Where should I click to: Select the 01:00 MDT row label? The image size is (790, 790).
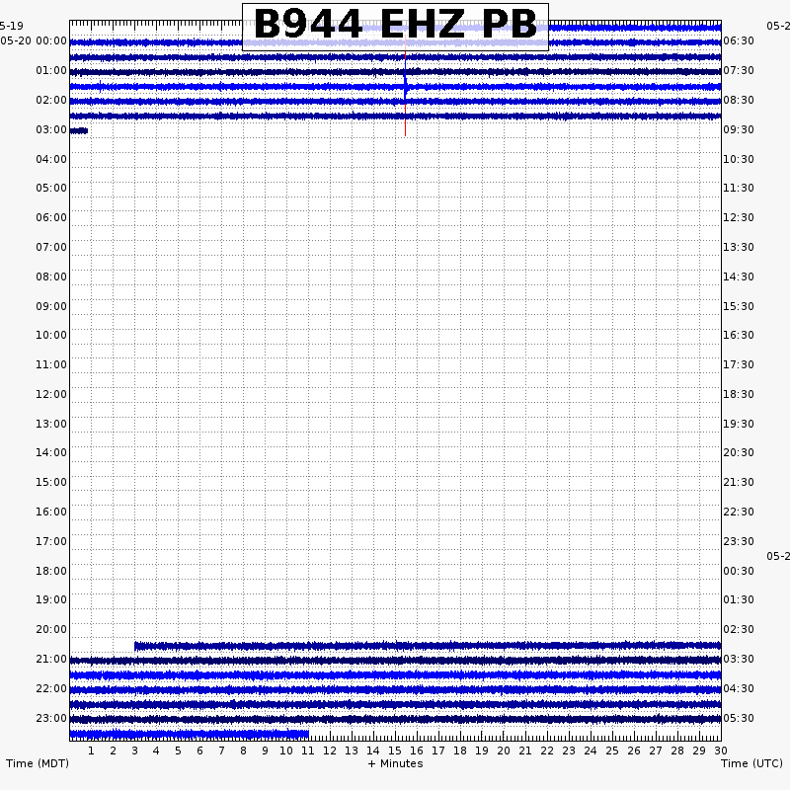(x=51, y=70)
